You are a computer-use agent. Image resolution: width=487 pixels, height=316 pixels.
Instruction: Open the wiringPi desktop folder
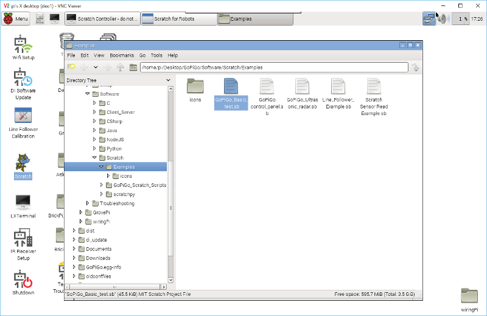pyautogui.click(x=469, y=300)
